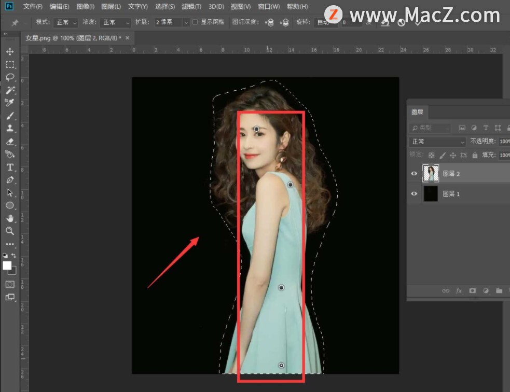Create a new layer group

coord(499,290)
